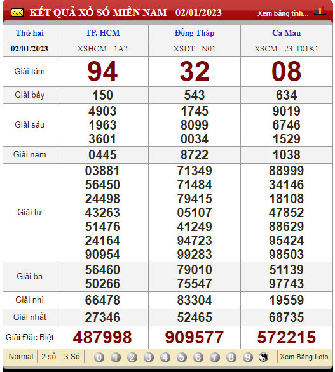Select code XSDT - N01
This screenshot has width=335, height=372.
195,49
